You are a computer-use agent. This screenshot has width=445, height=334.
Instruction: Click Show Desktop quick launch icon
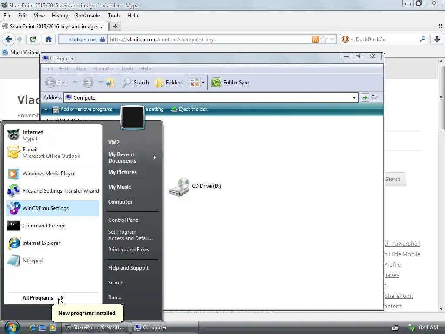click(43, 327)
